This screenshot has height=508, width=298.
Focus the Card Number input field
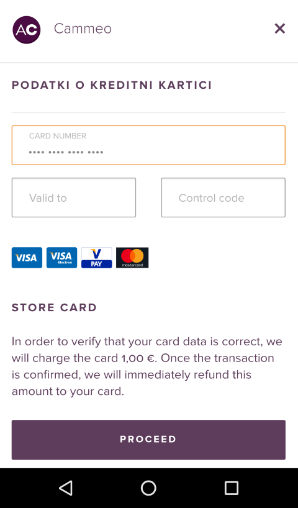148,145
